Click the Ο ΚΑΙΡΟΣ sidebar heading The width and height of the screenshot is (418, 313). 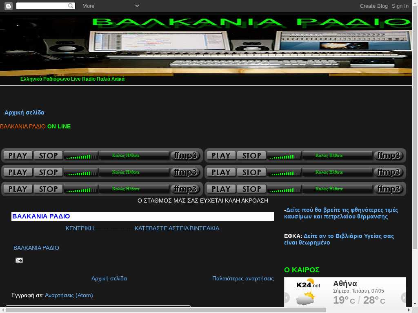click(x=302, y=270)
